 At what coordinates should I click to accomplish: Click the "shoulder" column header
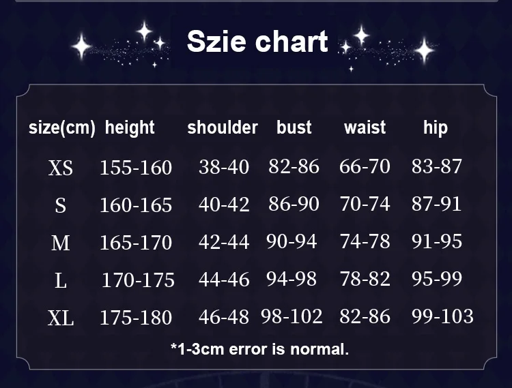pos(222,128)
